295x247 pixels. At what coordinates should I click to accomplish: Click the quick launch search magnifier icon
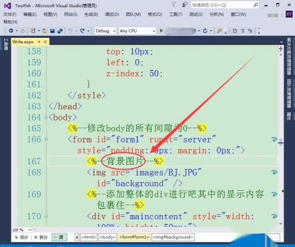pos(255,5)
